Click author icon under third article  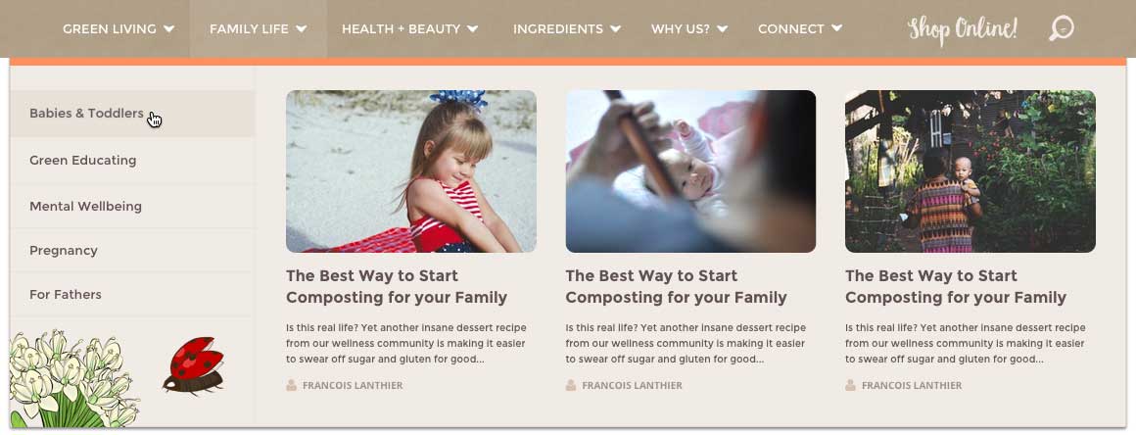point(851,385)
